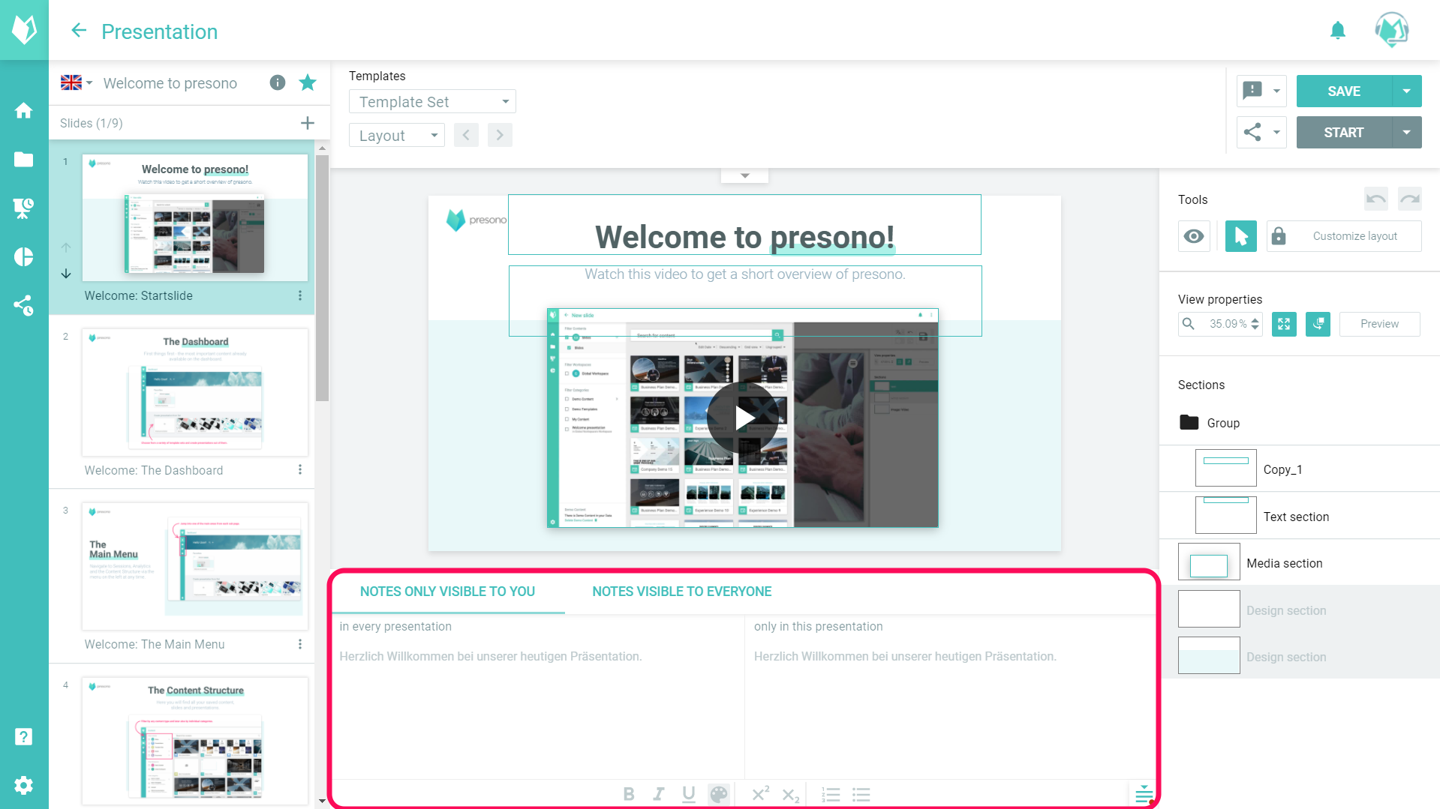This screenshot has width=1440, height=809.
Task: Switch to Notes Visible To Everyone tab
Action: click(681, 592)
